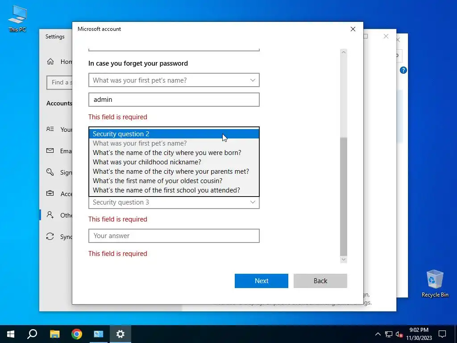Screen dimensions: 457x343
Task: Open the network status tray icon
Action: pos(389,334)
